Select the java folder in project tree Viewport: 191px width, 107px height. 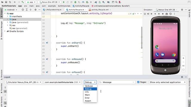(x=22, y=19)
